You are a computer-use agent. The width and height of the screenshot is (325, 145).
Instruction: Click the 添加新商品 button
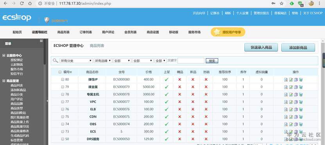click(x=298, y=47)
